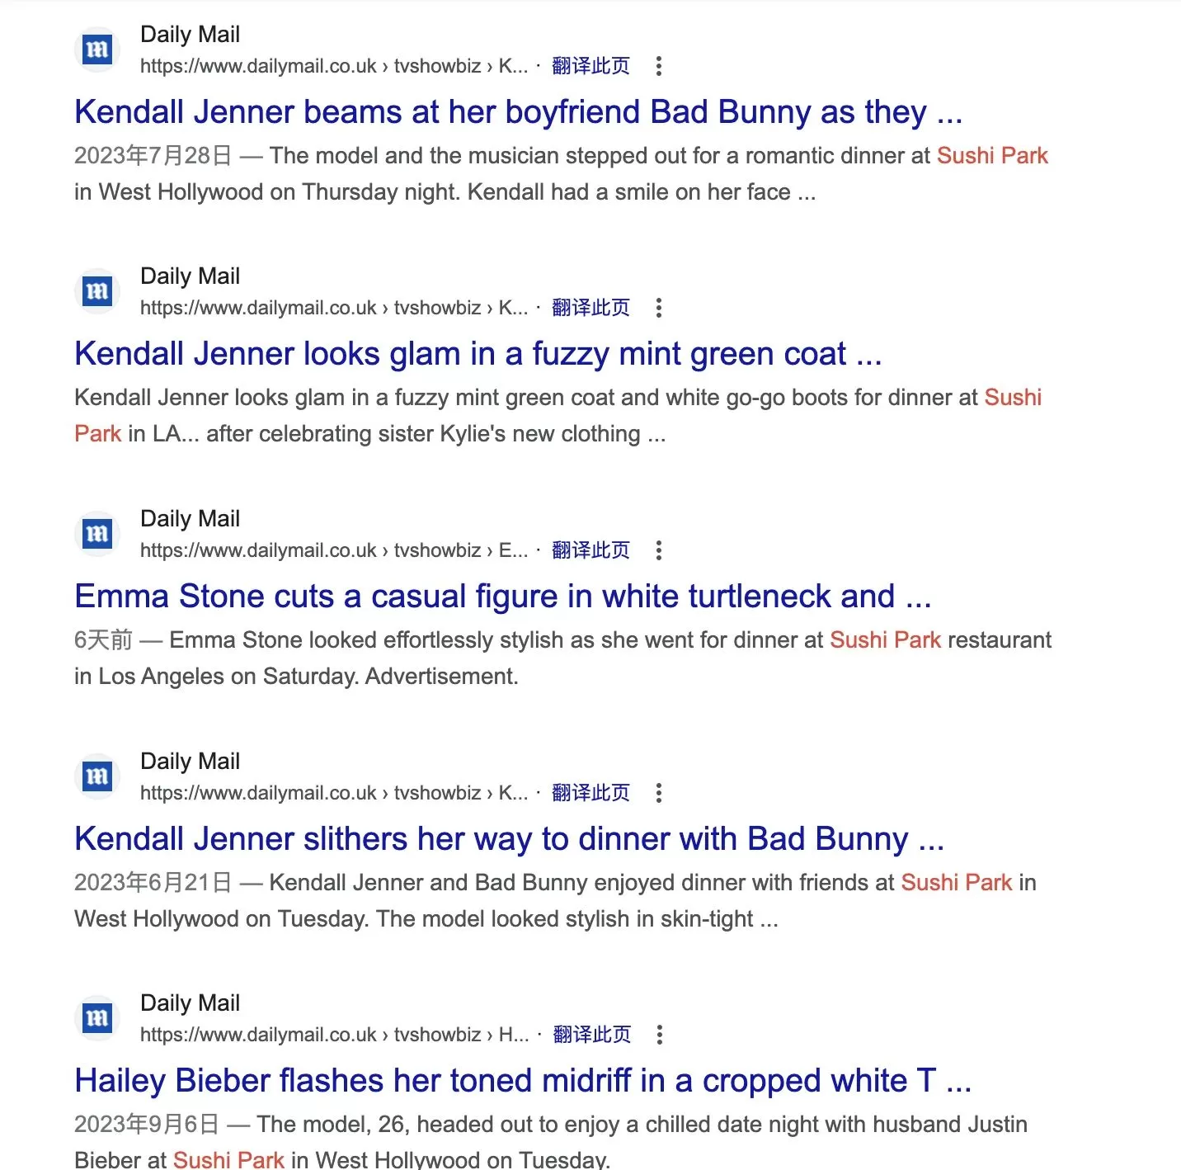Open 'Emma Stone cuts a casual figure' headline
The height and width of the screenshot is (1170, 1181).
503,597
